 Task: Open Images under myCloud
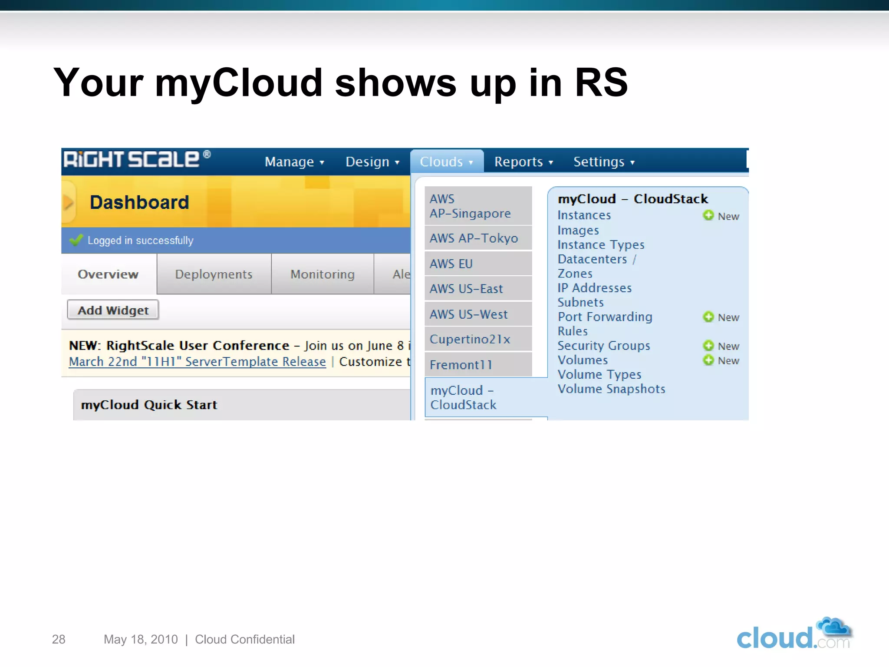[578, 230]
